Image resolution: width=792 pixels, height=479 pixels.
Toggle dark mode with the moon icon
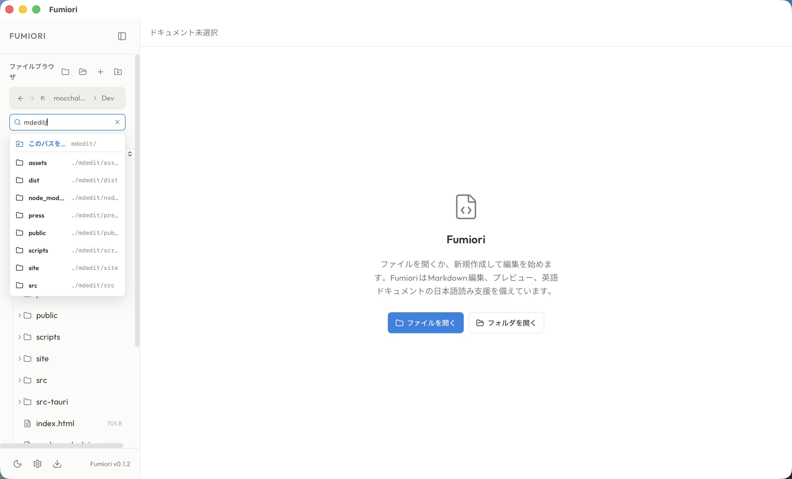pyautogui.click(x=18, y=464)
